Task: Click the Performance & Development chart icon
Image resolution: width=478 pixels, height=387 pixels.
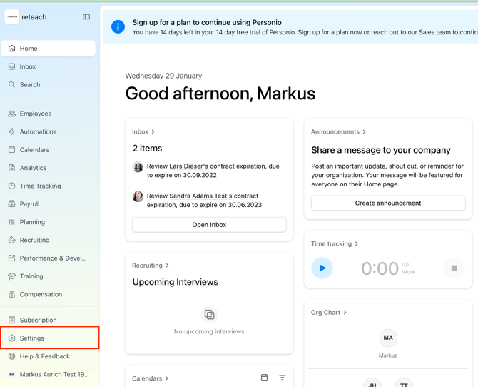Action: (11, 258)
